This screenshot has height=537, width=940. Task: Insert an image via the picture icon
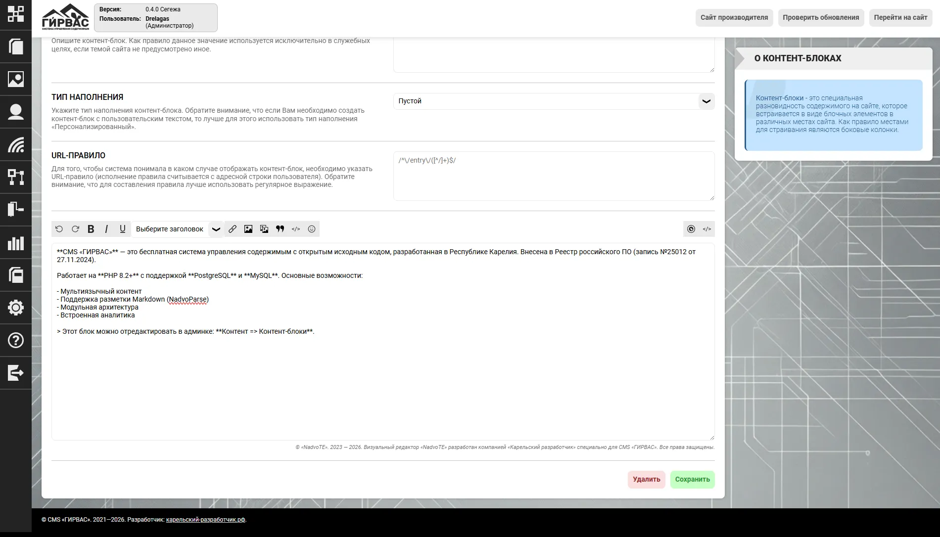pyautogui.click(x=248, y=229)
